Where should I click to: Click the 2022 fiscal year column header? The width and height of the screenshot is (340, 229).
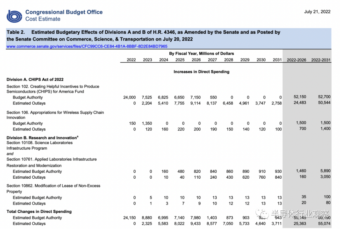(131, 60)
